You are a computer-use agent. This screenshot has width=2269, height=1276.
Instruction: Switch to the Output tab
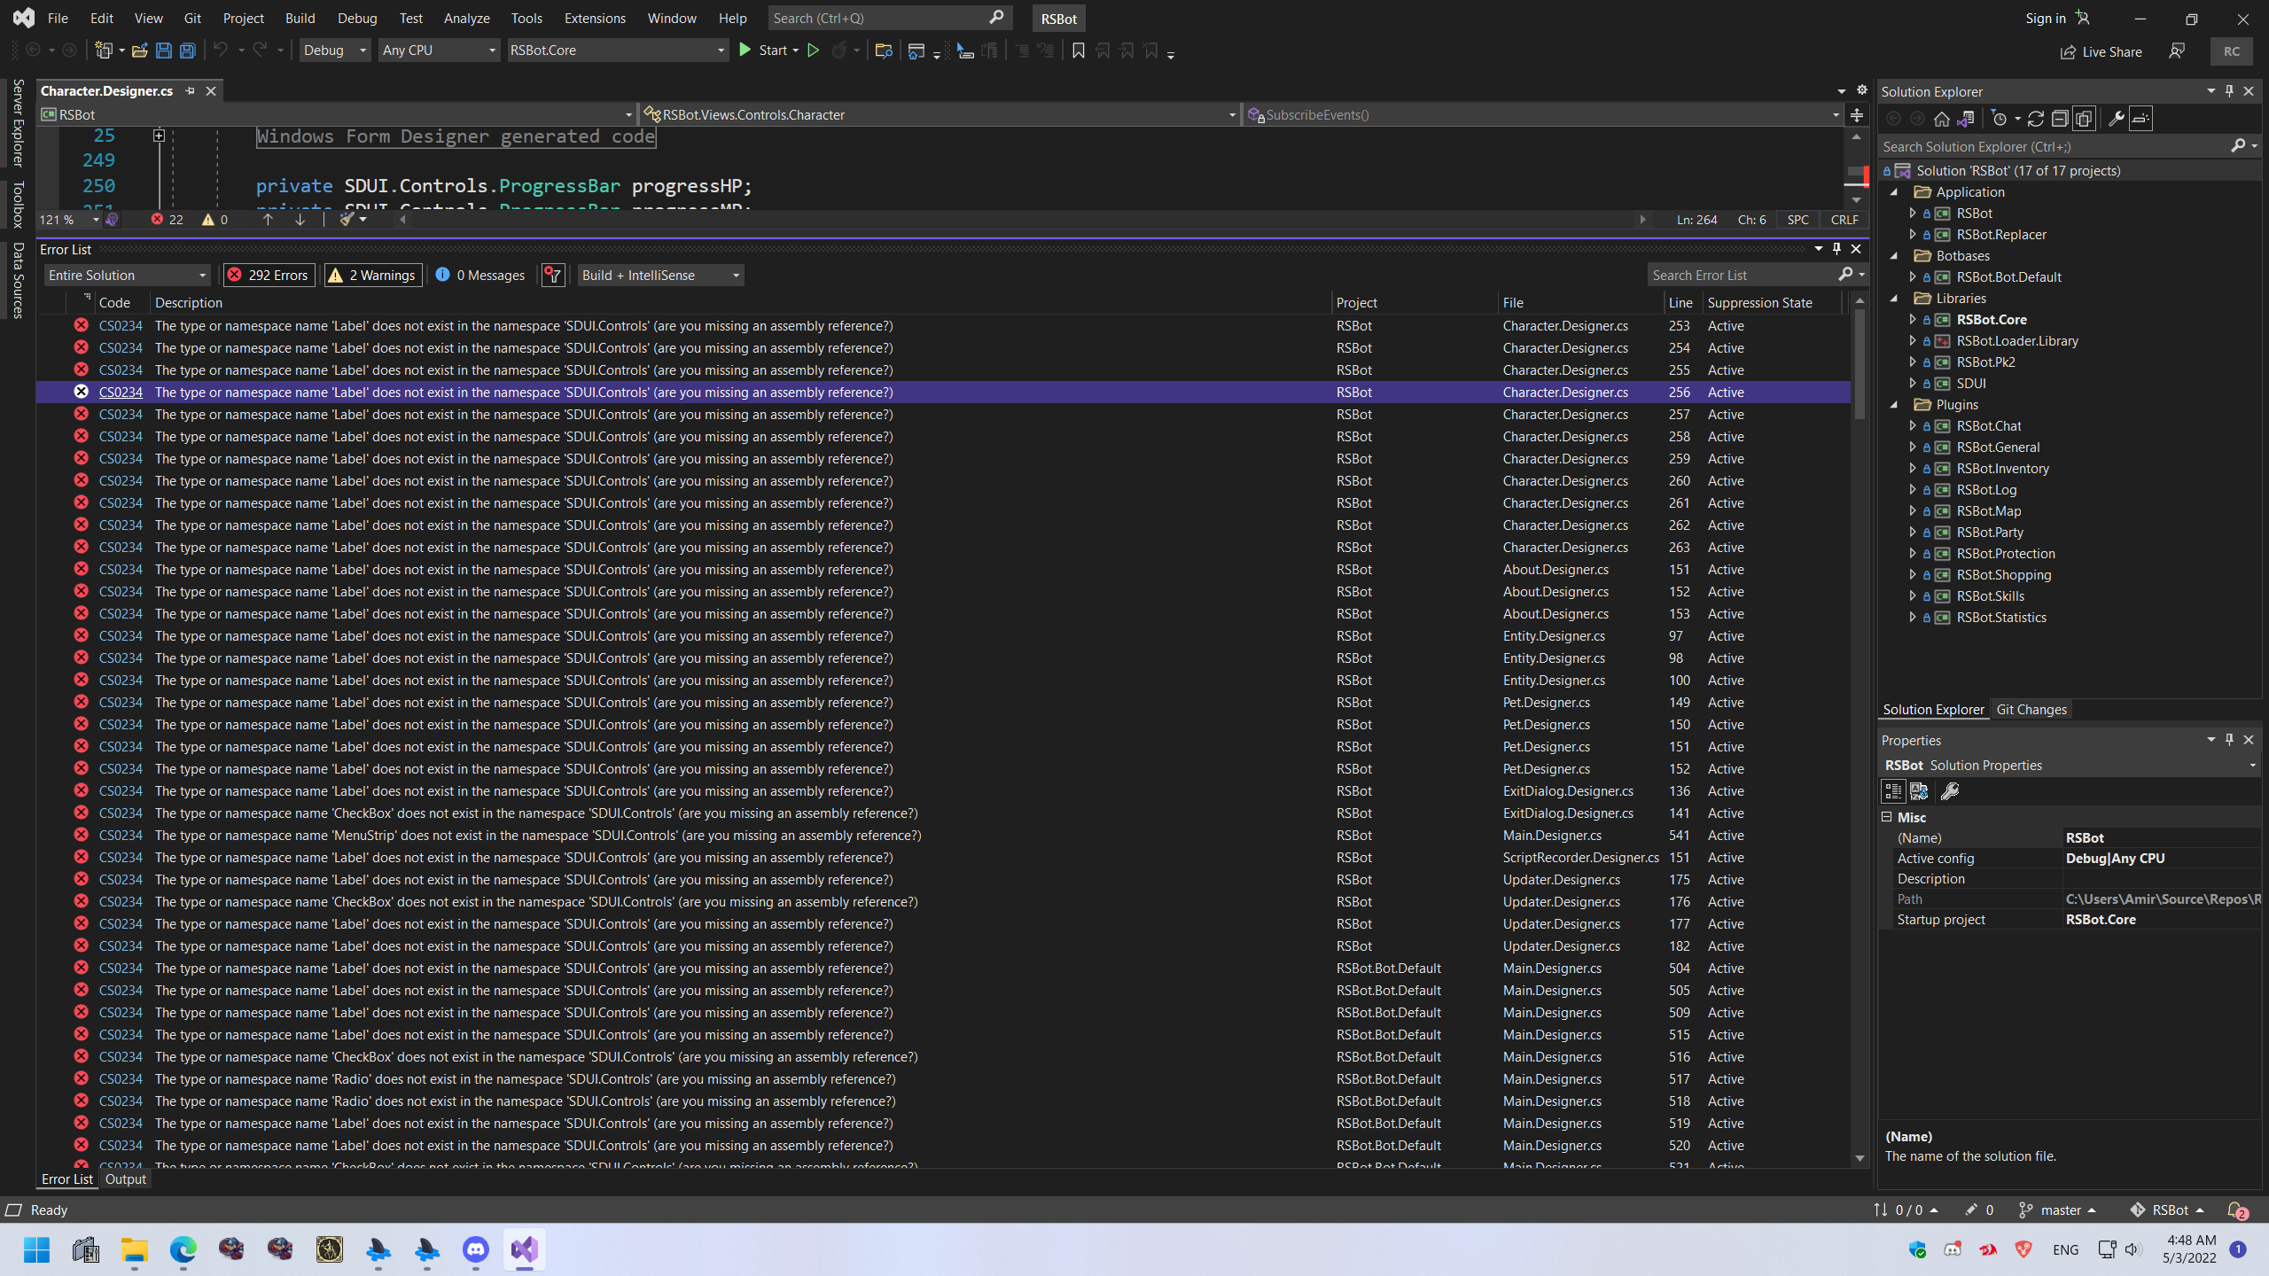(x=125, y=1179)
